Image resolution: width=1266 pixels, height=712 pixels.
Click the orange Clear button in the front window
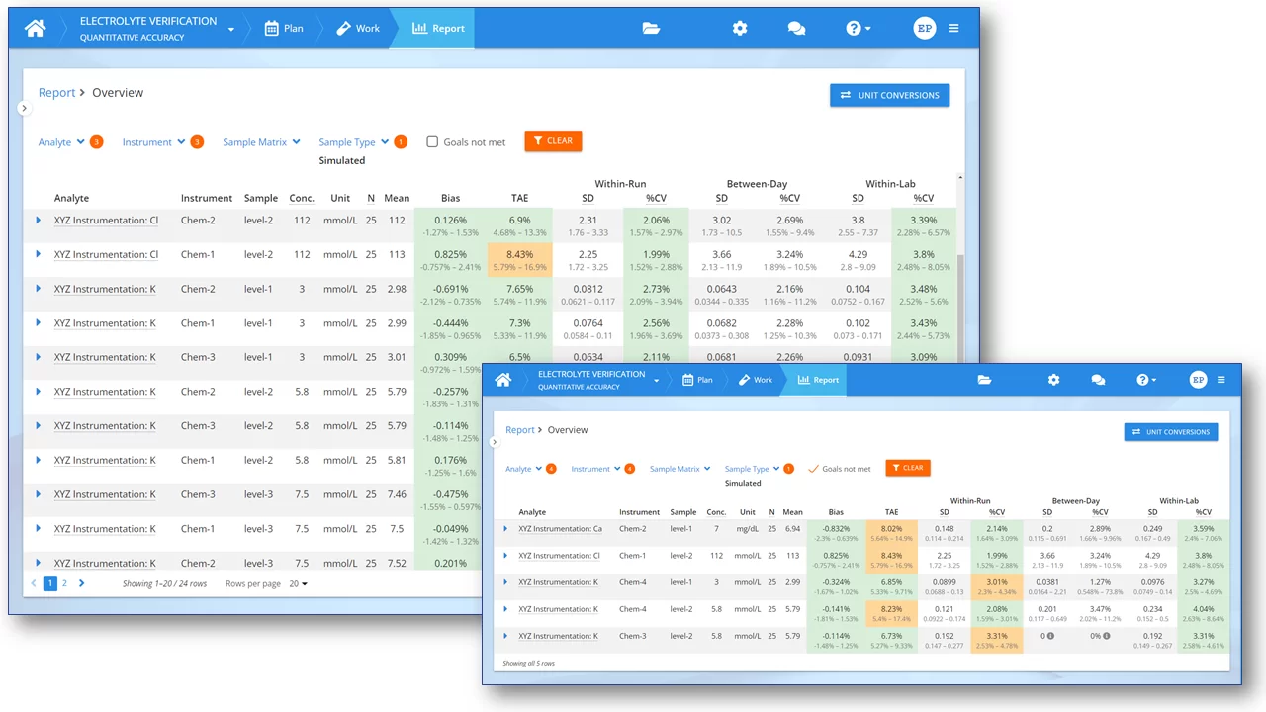tap(907, 468)
